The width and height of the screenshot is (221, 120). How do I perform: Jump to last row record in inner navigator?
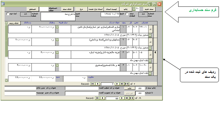click(x=122, y=84)
